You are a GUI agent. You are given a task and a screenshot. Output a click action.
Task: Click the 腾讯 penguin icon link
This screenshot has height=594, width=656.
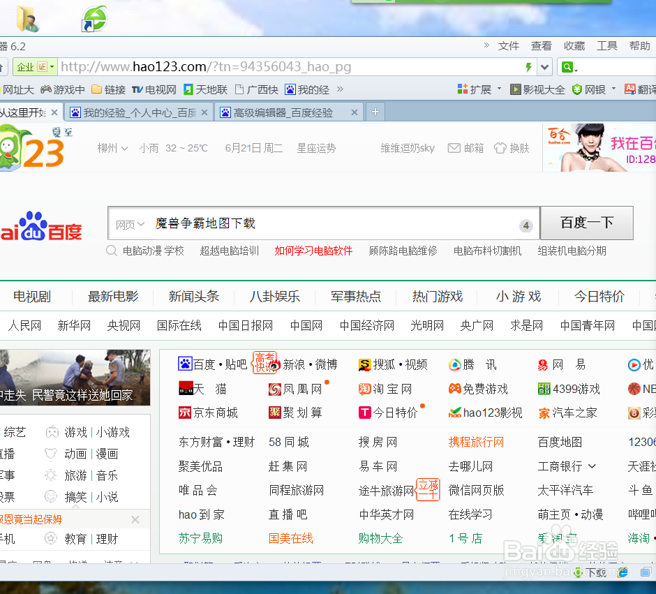pos(456,364)
